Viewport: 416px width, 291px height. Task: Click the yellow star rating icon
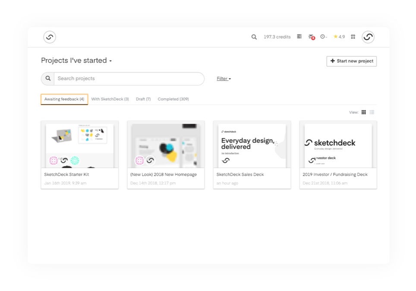tap(336, 37)
